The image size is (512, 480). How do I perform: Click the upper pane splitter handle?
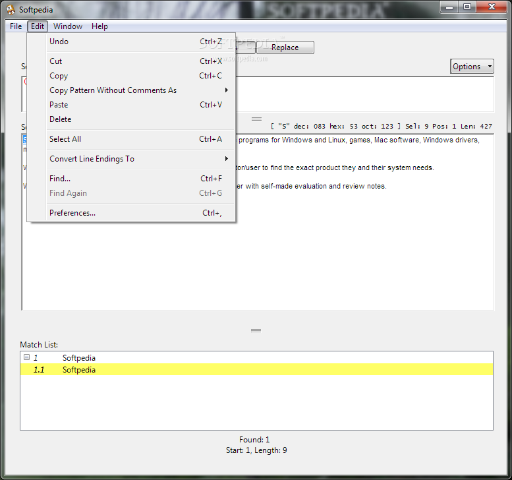coord(256,119)
